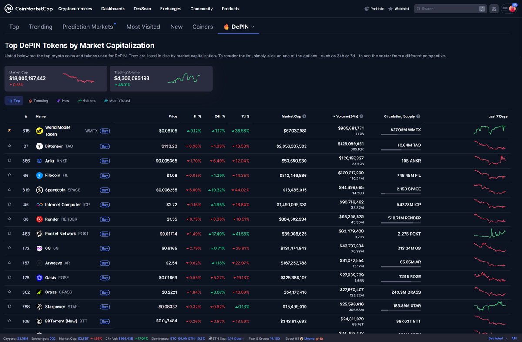
Task: Click the ETH Gas pump icon in status bar
Action: 209,338
